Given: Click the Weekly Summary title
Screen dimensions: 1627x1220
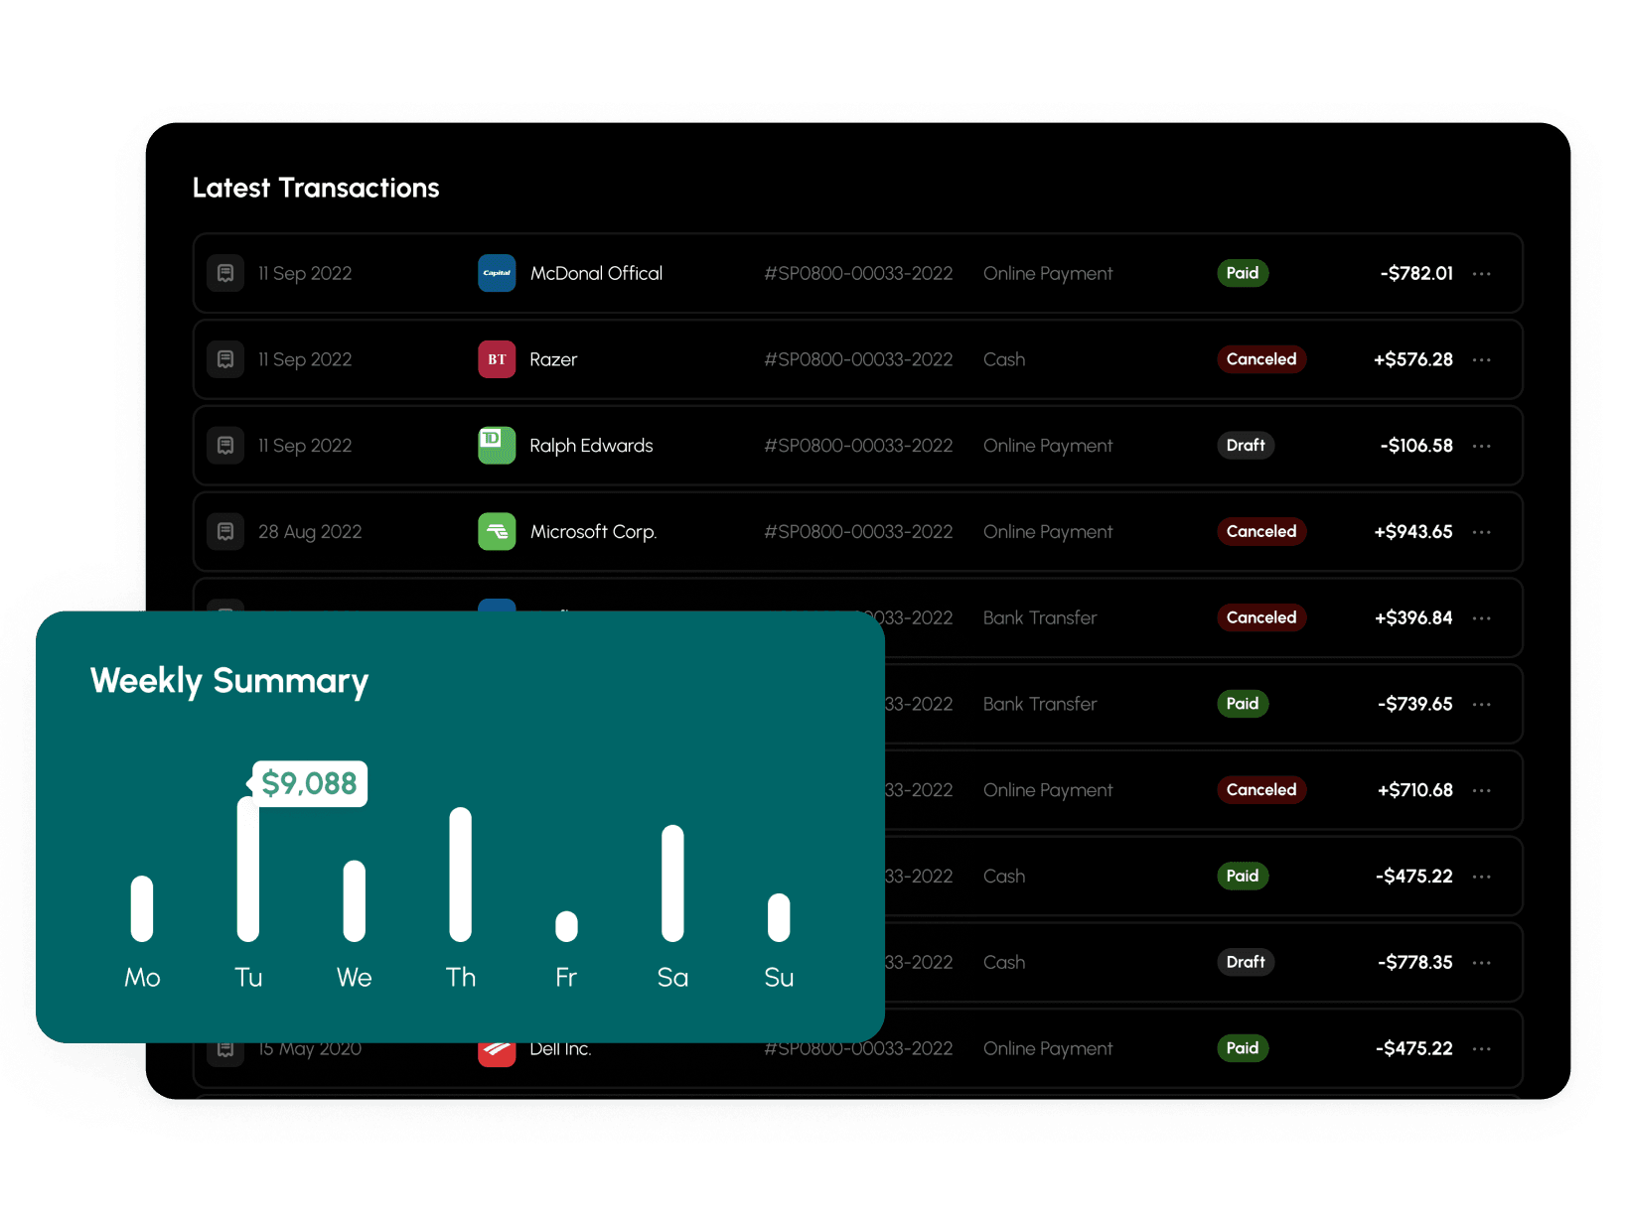Looking at the screenshot, I should (x=229, y=681).
